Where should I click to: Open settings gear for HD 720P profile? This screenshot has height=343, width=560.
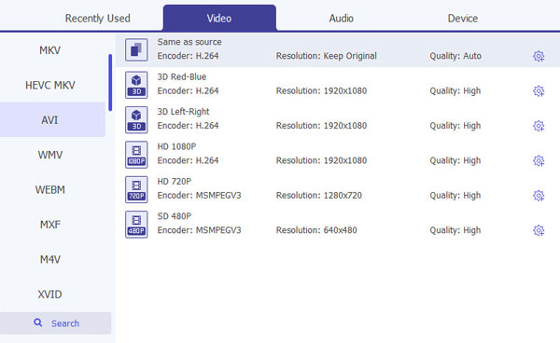point(539,196)
